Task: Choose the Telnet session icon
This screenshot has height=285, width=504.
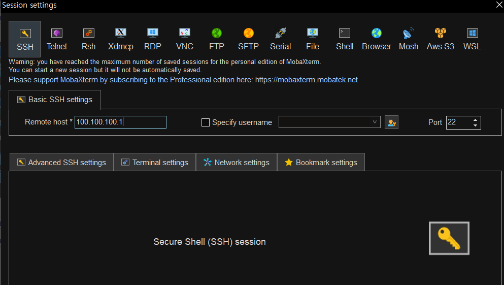Action: [56, 39]
